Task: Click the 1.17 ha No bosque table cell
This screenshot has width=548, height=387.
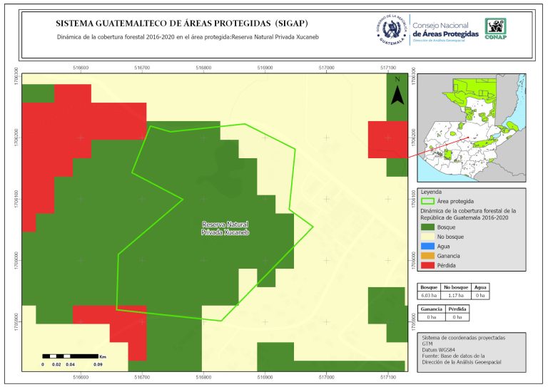Action: point(457,294)
